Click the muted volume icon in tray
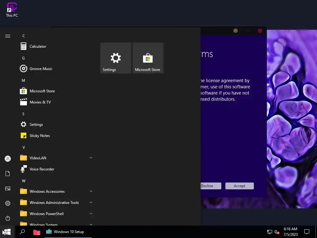Image resolution: width=317 pixels, height=238 pixels. [x=277, y=232]
